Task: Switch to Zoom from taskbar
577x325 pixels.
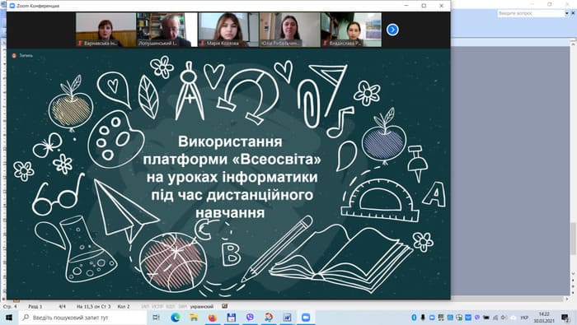Action: click(x=306, y=318)
